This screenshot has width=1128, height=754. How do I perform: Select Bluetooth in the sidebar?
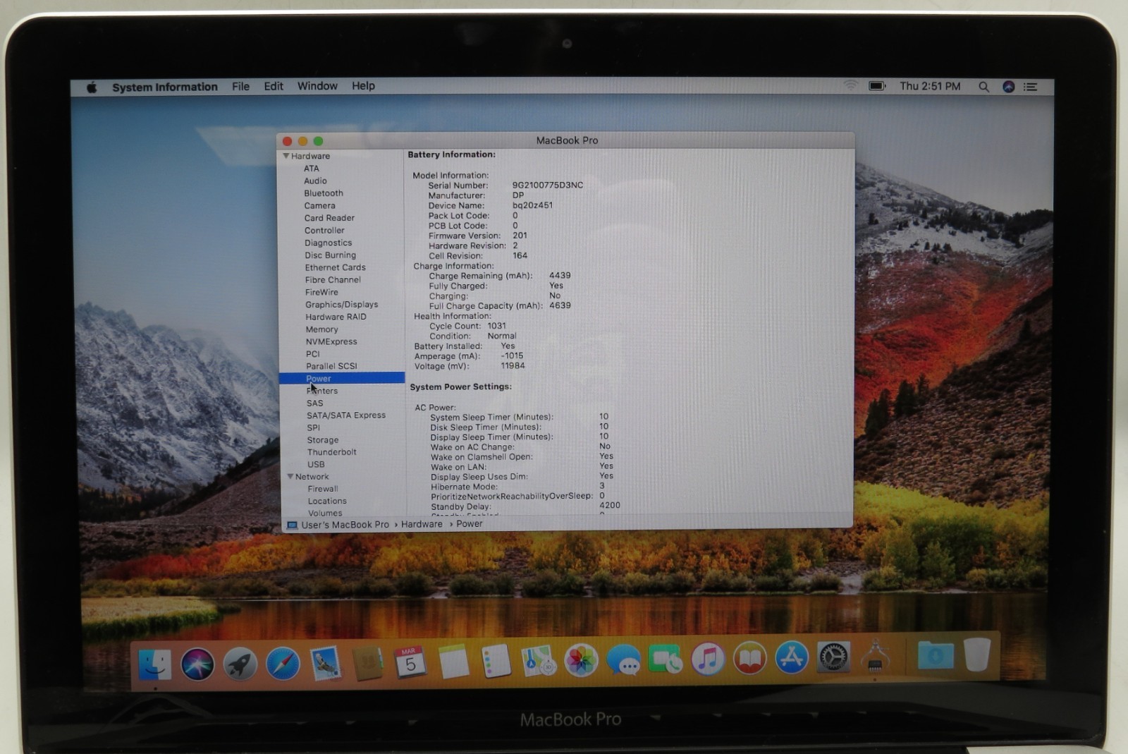point(324,193)
